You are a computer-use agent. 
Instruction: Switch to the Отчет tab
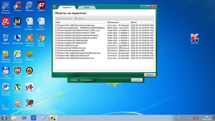(x=87, y=8)
